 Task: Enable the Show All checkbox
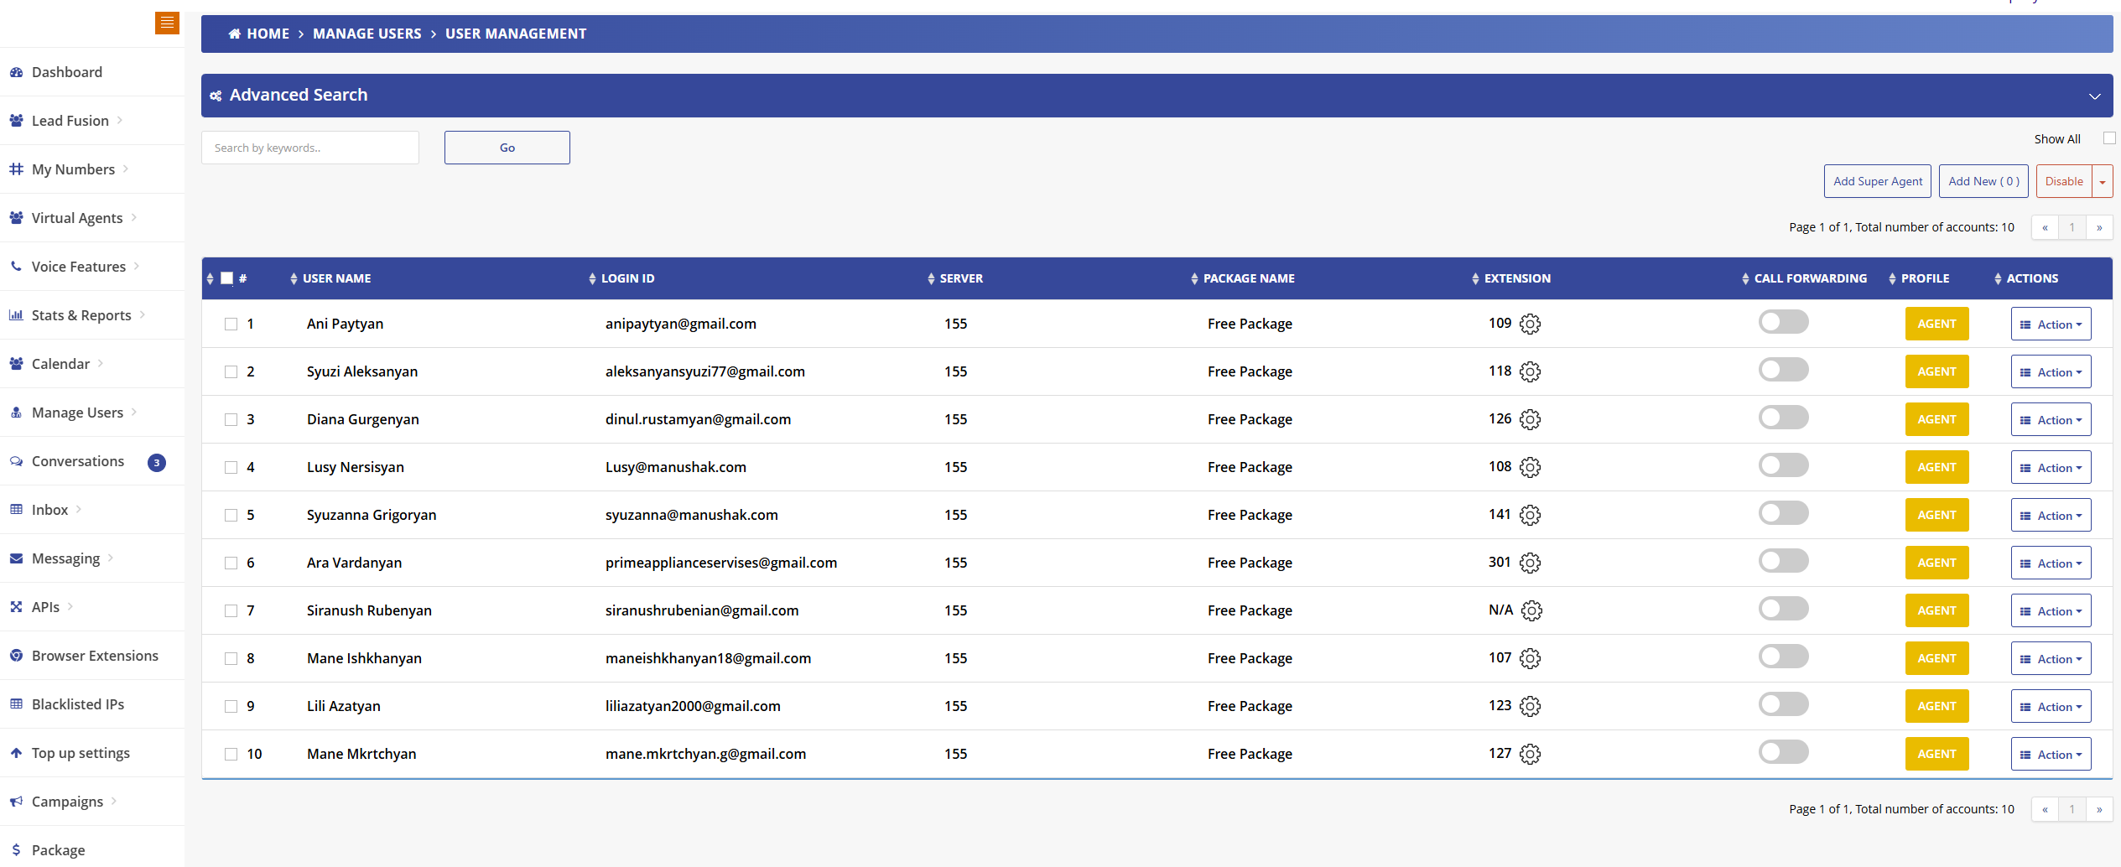click(x=2110, y=138)
